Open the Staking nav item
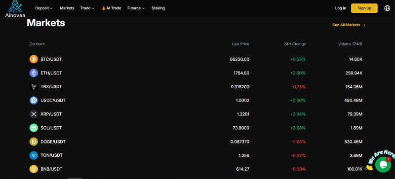Screen dimensions: 395x179 pos(158,8)
